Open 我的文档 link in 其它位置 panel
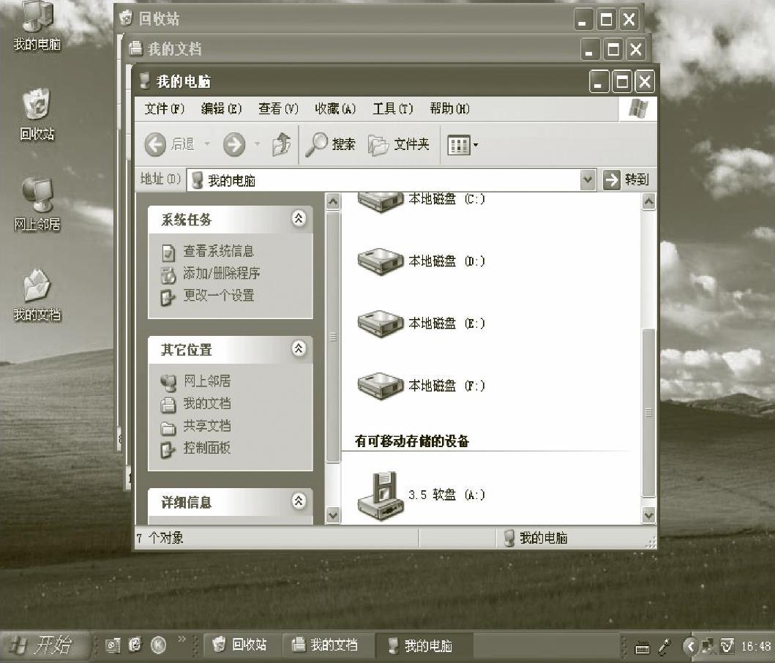 tap(206, 403)
